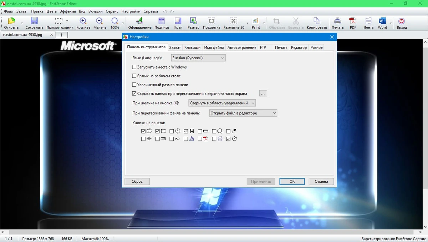This screenshot has width=428, height=242.
Task: Expand the arrow next to Paint
Action: pos(264,23)
